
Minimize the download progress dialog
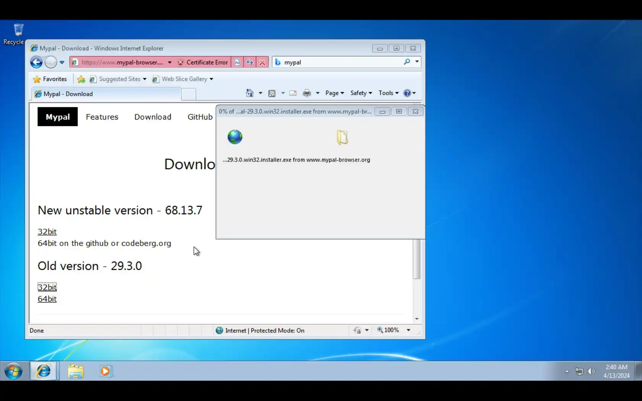click(x=382, y=112)
